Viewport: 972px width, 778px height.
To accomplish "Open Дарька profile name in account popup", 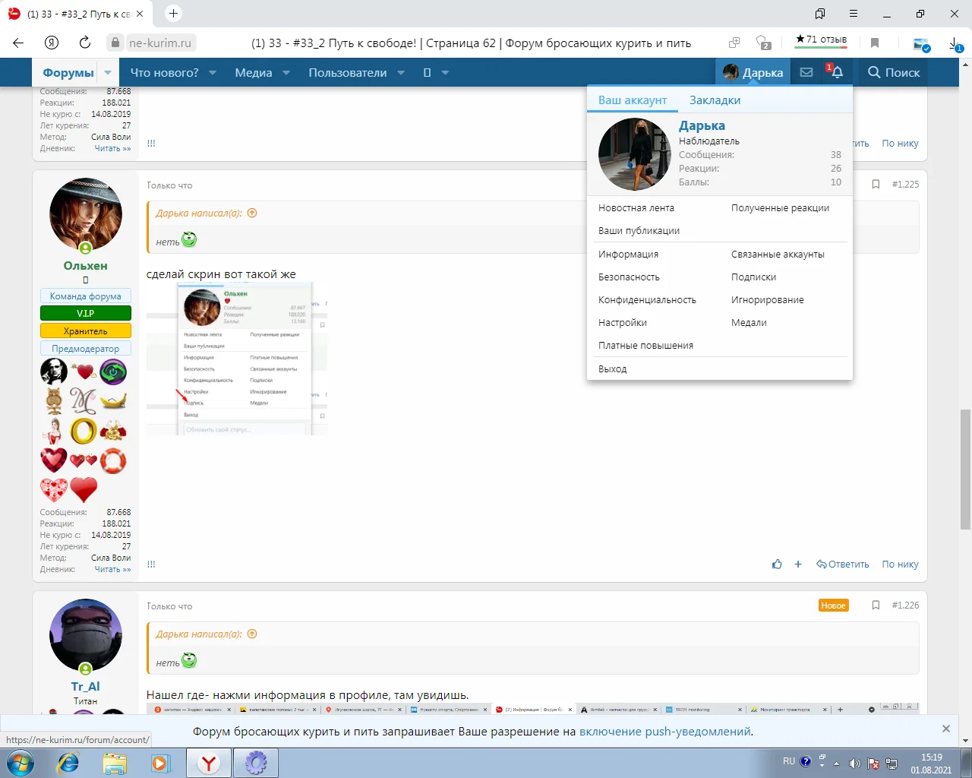I will pos(702,125).
